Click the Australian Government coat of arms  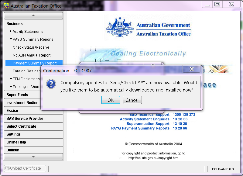coord(120,27)
